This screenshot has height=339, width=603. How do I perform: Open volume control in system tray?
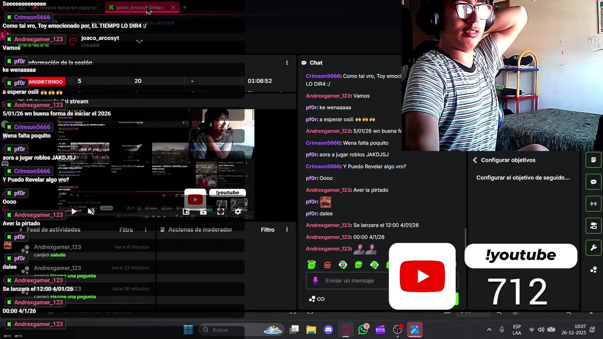pos(541,330)
